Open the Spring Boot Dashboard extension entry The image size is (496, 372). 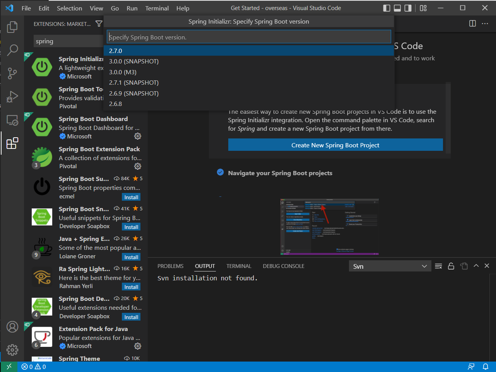pos(86,128)
